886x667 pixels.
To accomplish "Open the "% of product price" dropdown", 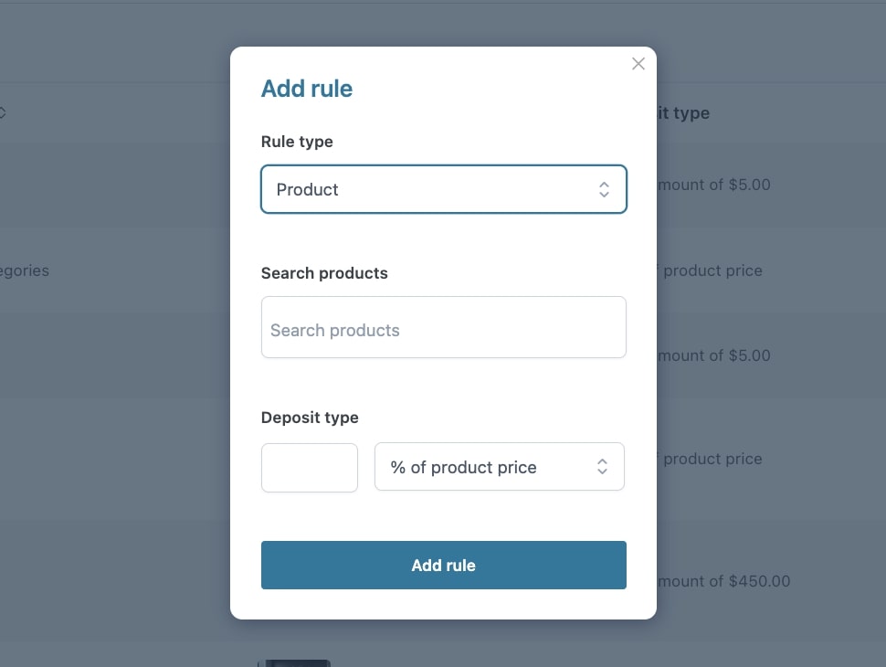I will coord(484,467).
